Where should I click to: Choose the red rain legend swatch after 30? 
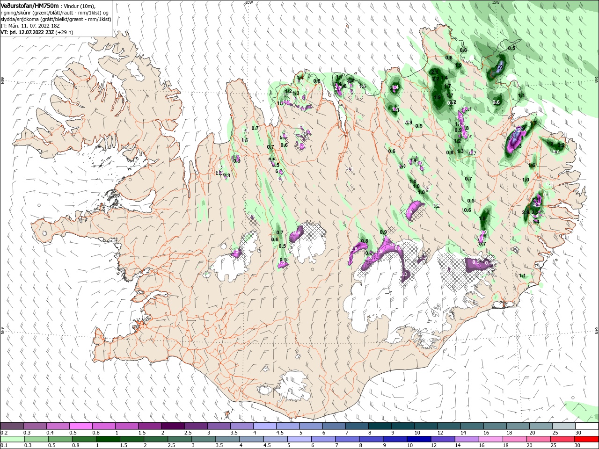point(587,439)
